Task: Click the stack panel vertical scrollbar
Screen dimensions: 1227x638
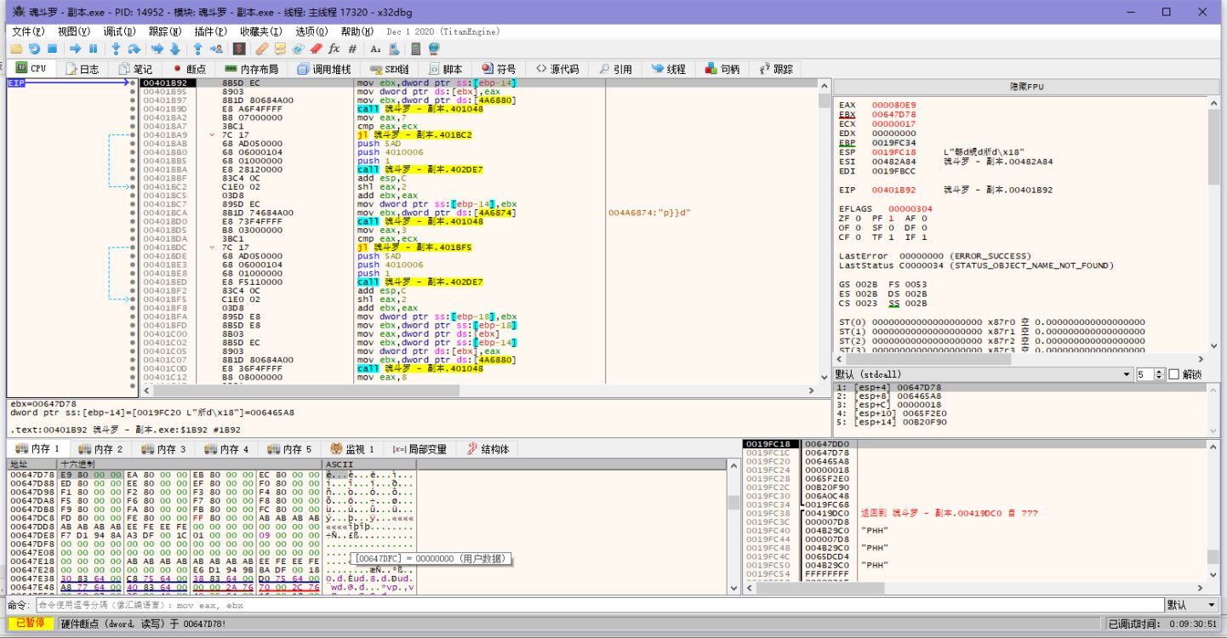Action: click(x=1214, y=510)
